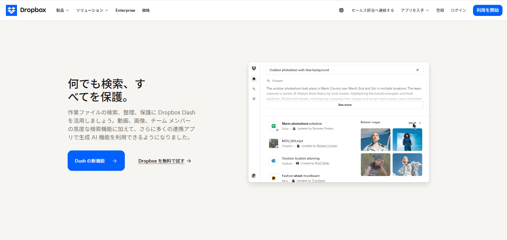Screen dimensions: 507x240
Task: Clear the search with the X icon
Action: click(x=418, y=70)
